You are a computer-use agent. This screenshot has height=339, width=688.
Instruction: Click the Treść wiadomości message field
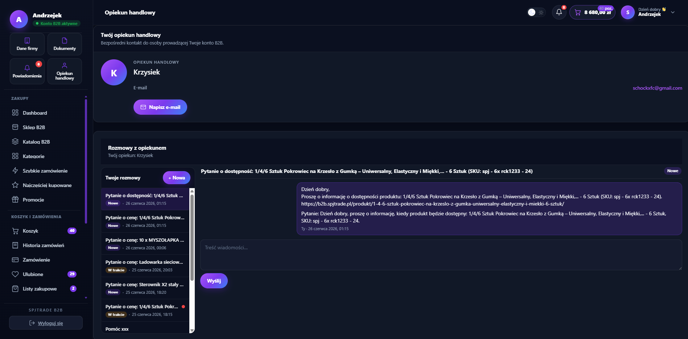click(x=441, y=255)
